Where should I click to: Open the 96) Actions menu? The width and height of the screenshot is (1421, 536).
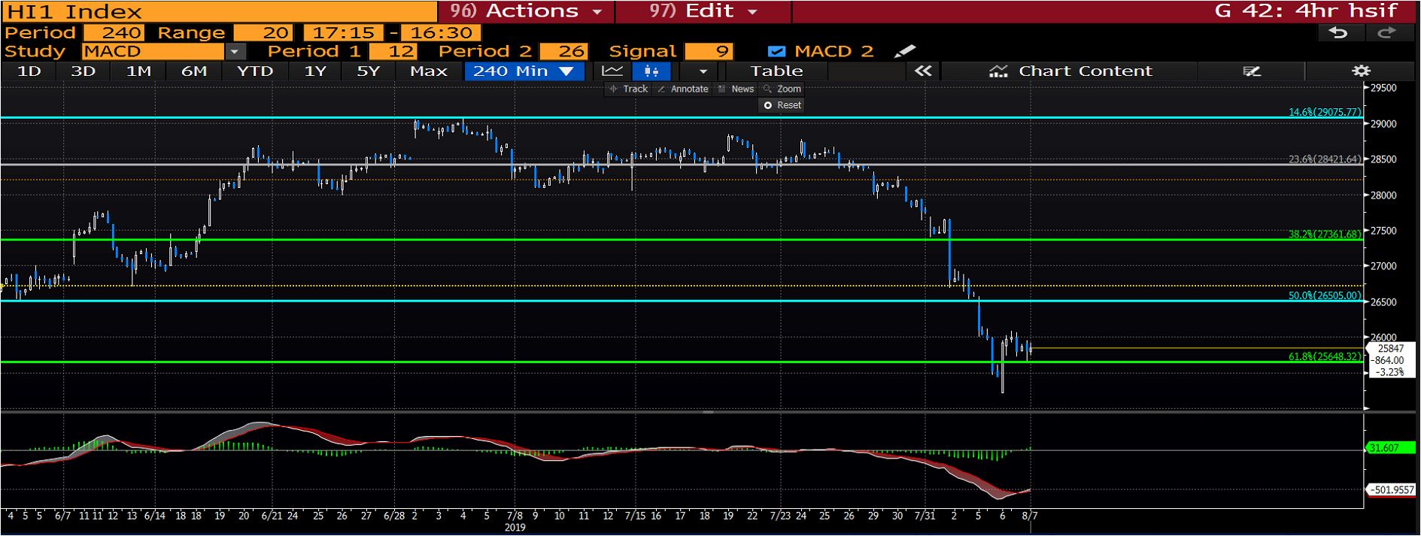527,11
